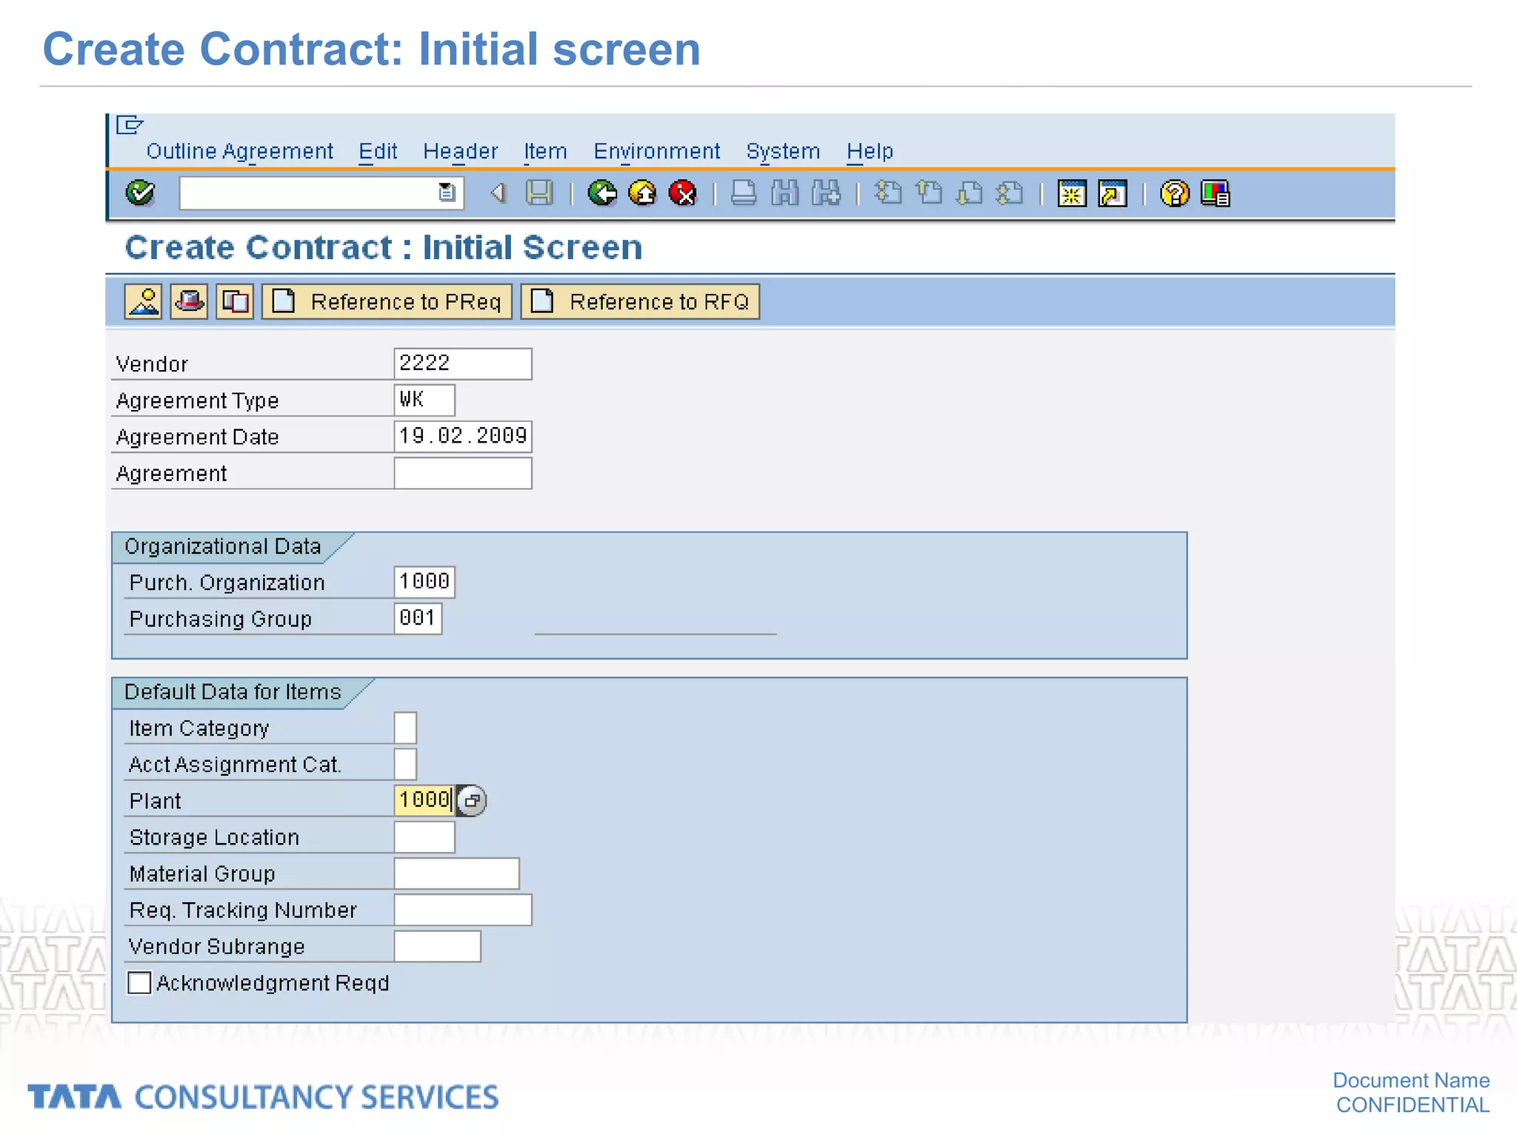Click the Next Page icon
The height and width of the screenshot is (1137, 1517).
(969, 193)
